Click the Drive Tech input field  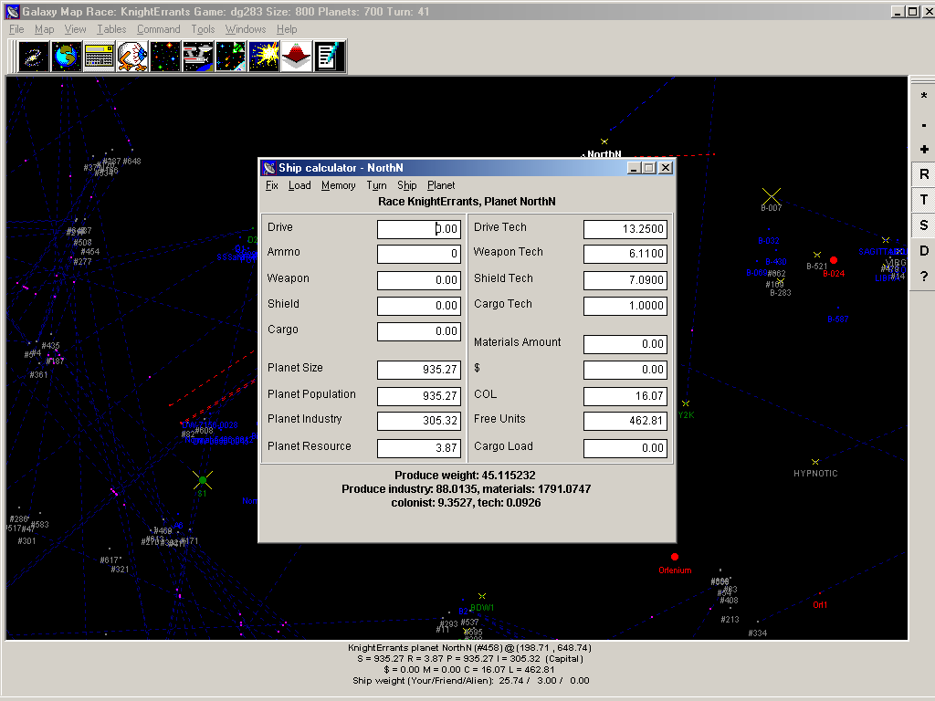click(625, 229)
